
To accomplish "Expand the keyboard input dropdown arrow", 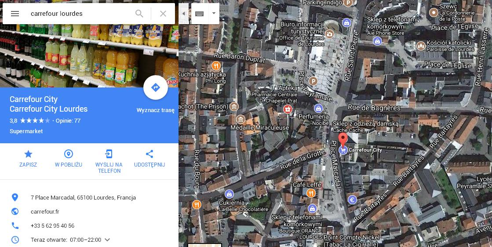I will pyautogui.click(x=214, y=14).
